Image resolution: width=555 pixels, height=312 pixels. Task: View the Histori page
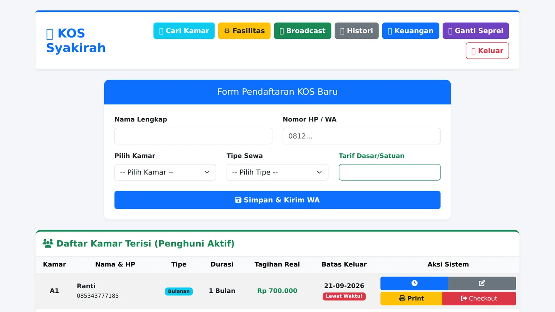coord(357,31)
